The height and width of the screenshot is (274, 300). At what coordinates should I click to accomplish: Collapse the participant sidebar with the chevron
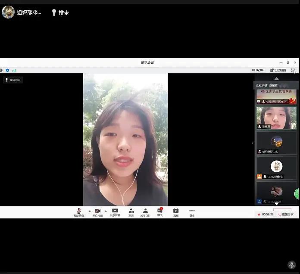(253, 143)
